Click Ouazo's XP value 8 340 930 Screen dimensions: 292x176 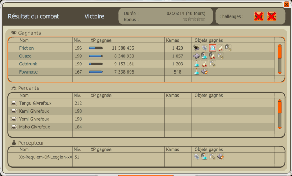pos(124,56)
